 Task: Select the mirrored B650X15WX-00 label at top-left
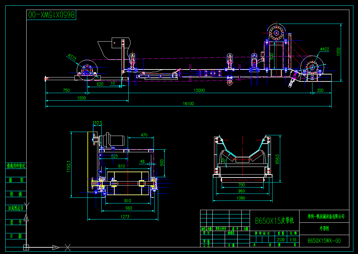pyautogui.click(x=51, y=15)
